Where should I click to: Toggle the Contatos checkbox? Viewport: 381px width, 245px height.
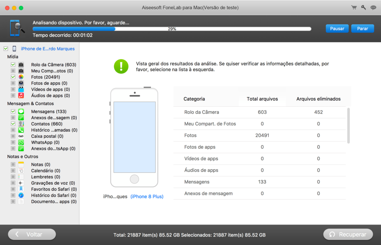[13, 124]
